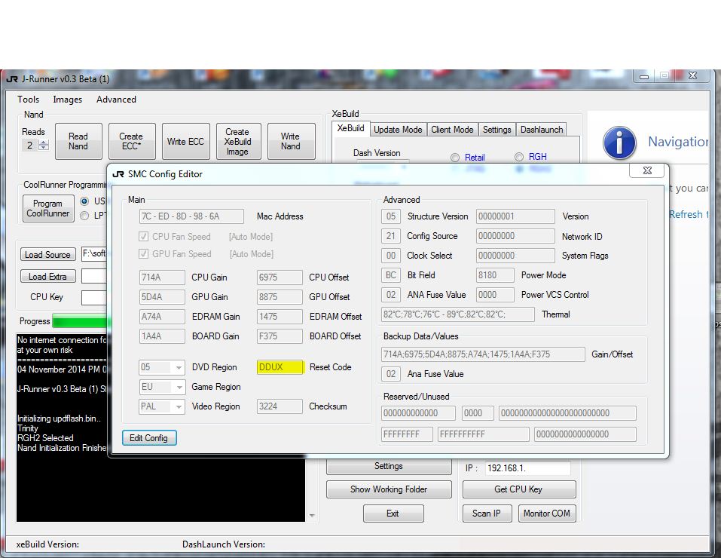The width and height of the screenshot is (721, 558).
Task: Click the Monitor COM button
Action: (547, 514)
